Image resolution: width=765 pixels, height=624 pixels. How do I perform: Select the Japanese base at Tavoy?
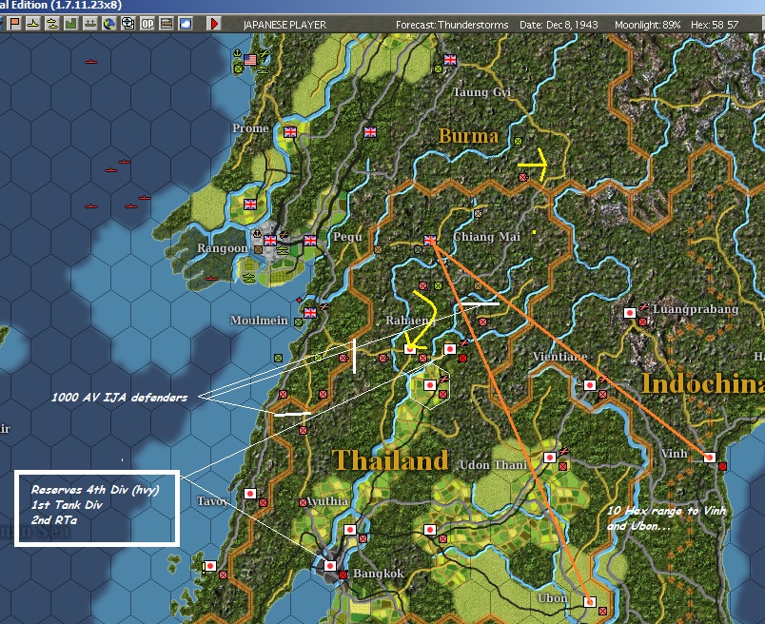pos(250,494)
